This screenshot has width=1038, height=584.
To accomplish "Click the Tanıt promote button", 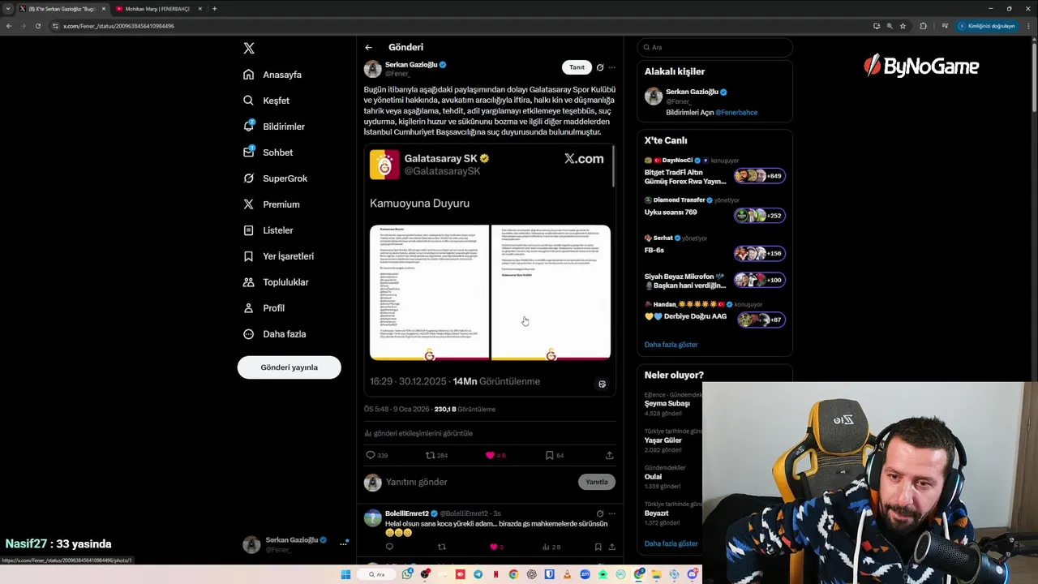I will point(577,67).
